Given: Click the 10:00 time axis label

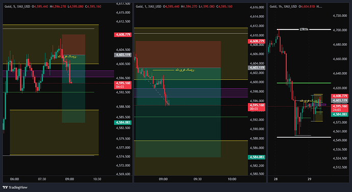Looking at the screenshot, I should click(x=232, y=179).
